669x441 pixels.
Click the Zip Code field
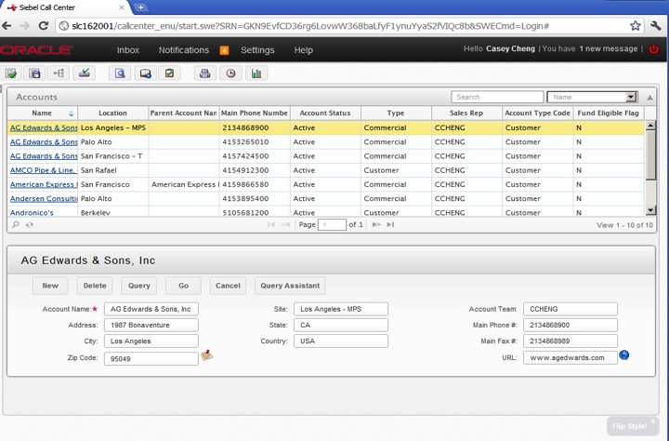pos(151,358)
